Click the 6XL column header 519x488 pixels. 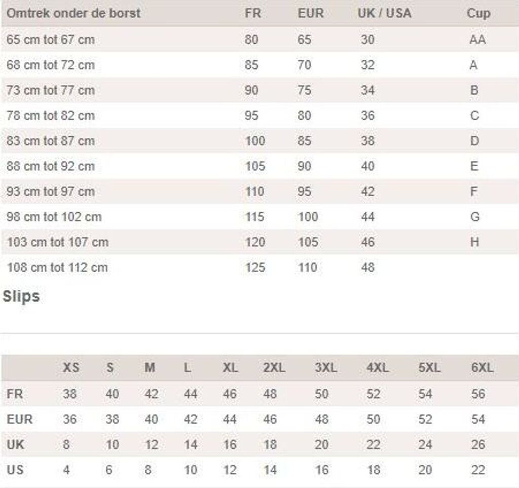(x=481, y=368)
